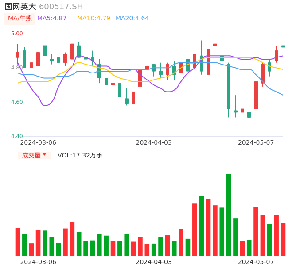Click the 2024-03-06 date under the price chart
The height and width of the screenshot is (268, 304).
click(x=38, y=142)
